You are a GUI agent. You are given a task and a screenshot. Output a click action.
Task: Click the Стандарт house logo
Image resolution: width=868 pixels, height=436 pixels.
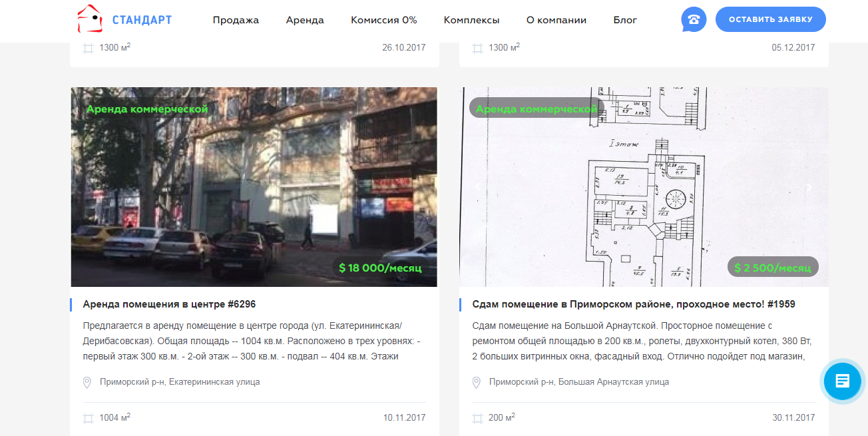(91, 19)
